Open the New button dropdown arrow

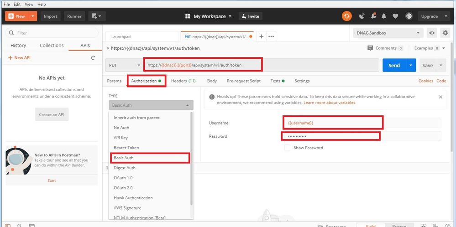[x=33, y=16]
